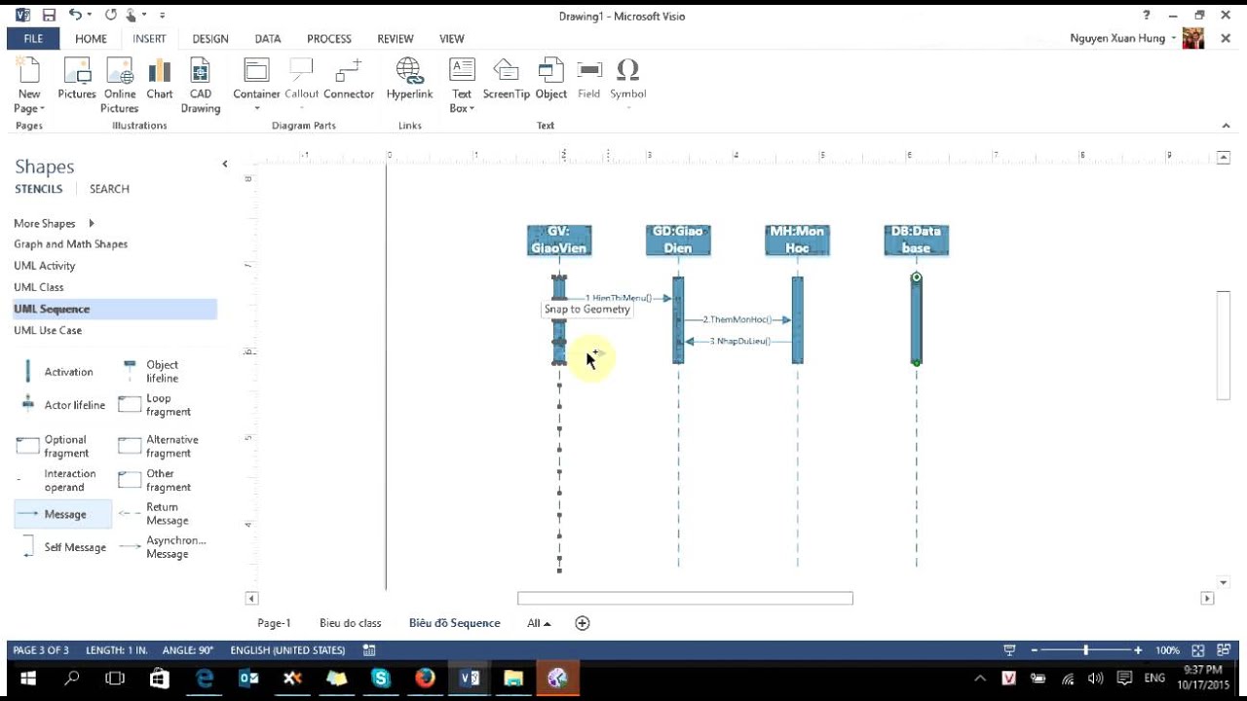Collapse the ribbon

click(1226, 126)
